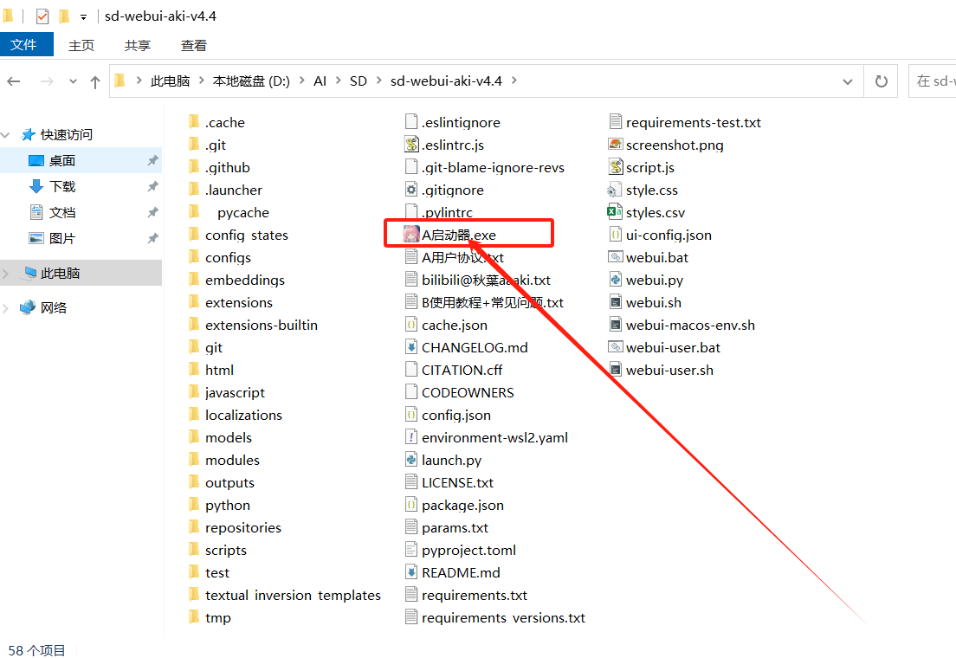The image size is (956, 658).
Task: Select the CODEOWNERS file name
Action: (x=468, y=393)
